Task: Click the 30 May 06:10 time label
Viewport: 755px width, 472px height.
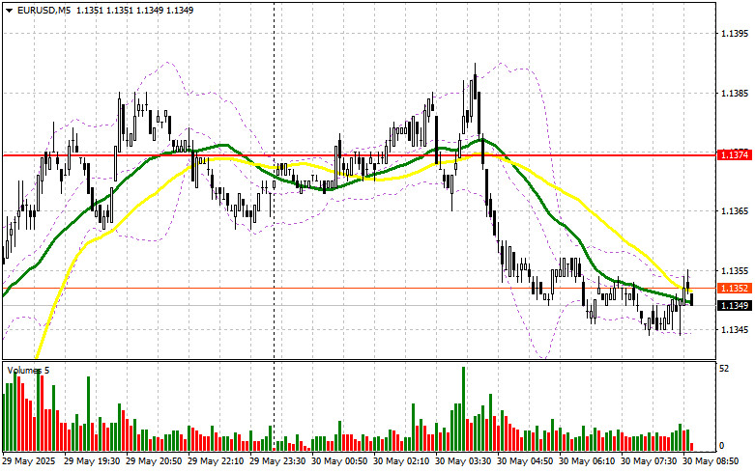Action: tap(587, 461)
